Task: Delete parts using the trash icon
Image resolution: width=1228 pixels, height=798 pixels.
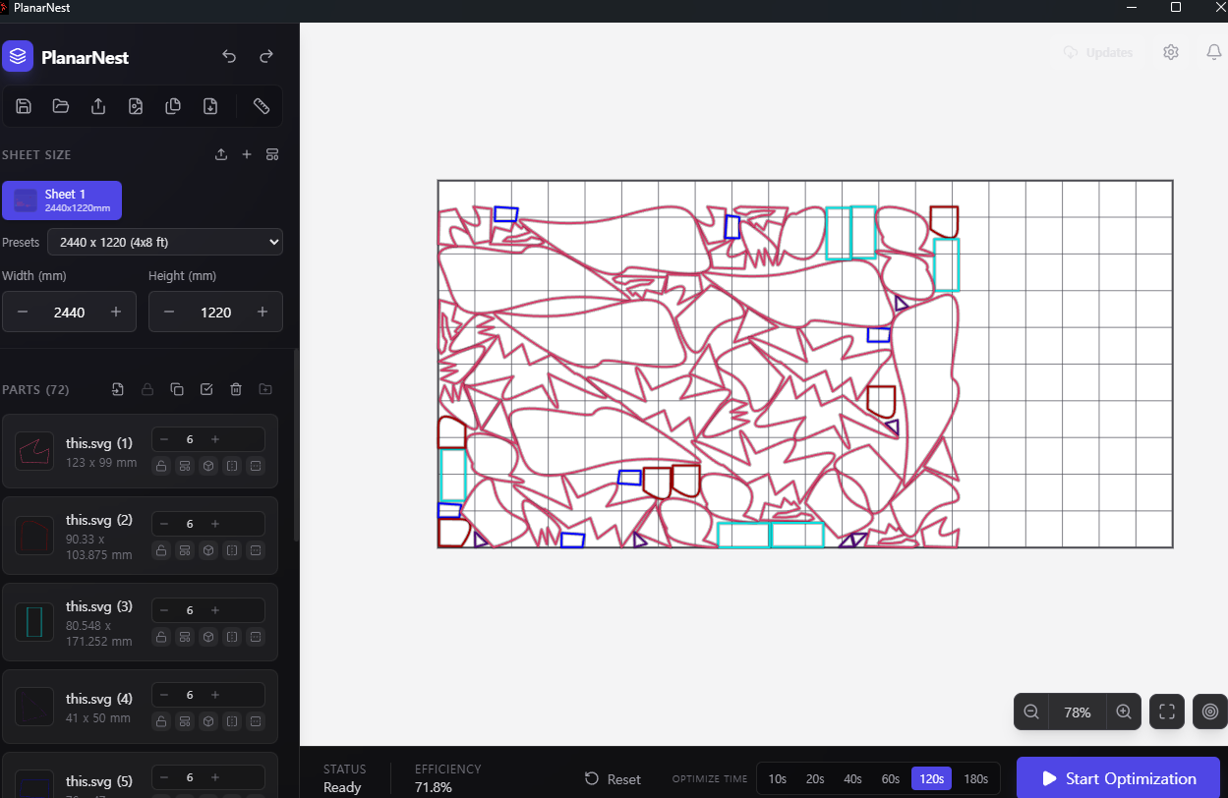Action: point(236,390)
